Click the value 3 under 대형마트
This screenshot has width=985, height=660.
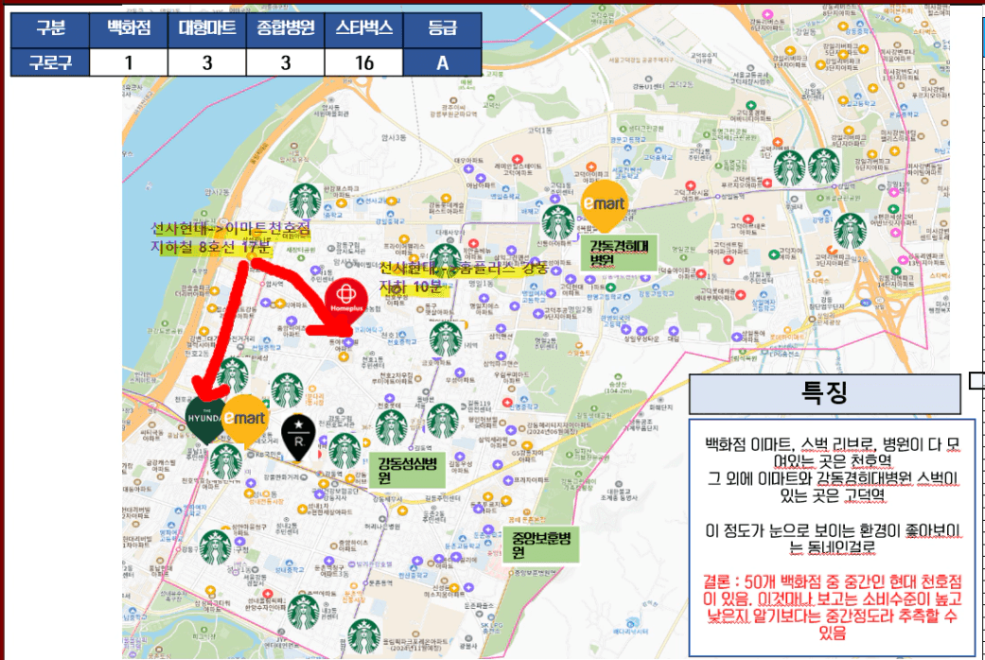tap(207, 62)
